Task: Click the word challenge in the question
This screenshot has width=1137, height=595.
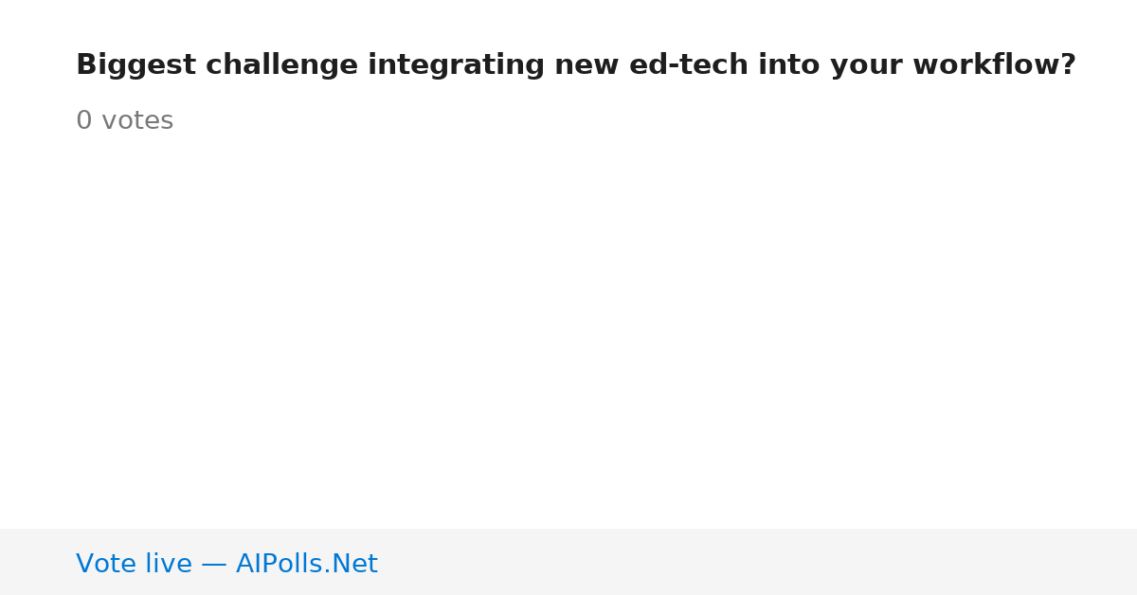Action: 282,66
